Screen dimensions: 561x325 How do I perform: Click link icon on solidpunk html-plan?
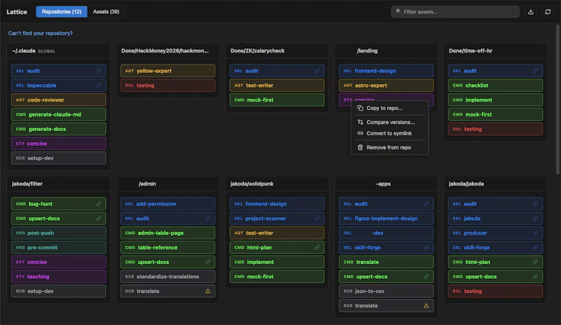click(x=317, y=247)
